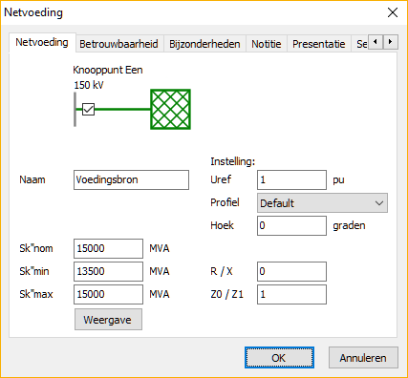Image resolution: width=408 pixels, height=378 pixels.
Task: Click the R / X value field
Action: click(291, 271)
